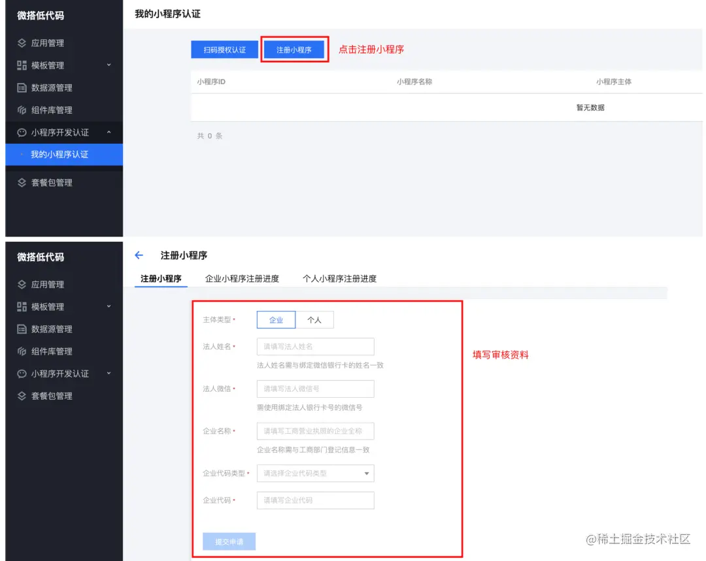Focus the 企业名称 input field
The height and width of the screenshot is (561, 706).
point(315,431)
